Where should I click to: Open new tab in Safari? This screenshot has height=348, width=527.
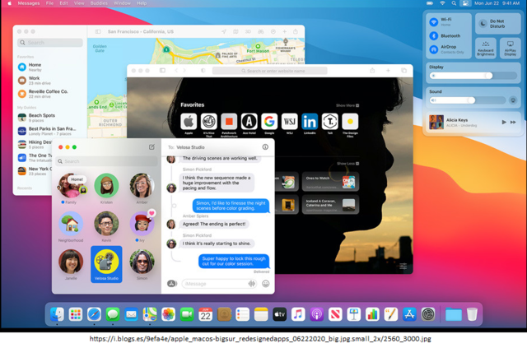coord(388,71)
